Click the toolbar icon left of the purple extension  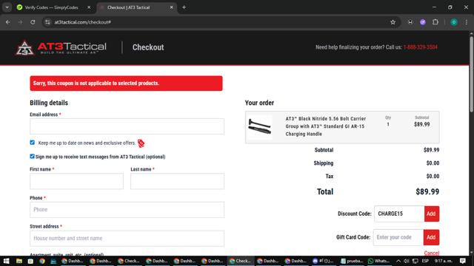tap(410, 22)
